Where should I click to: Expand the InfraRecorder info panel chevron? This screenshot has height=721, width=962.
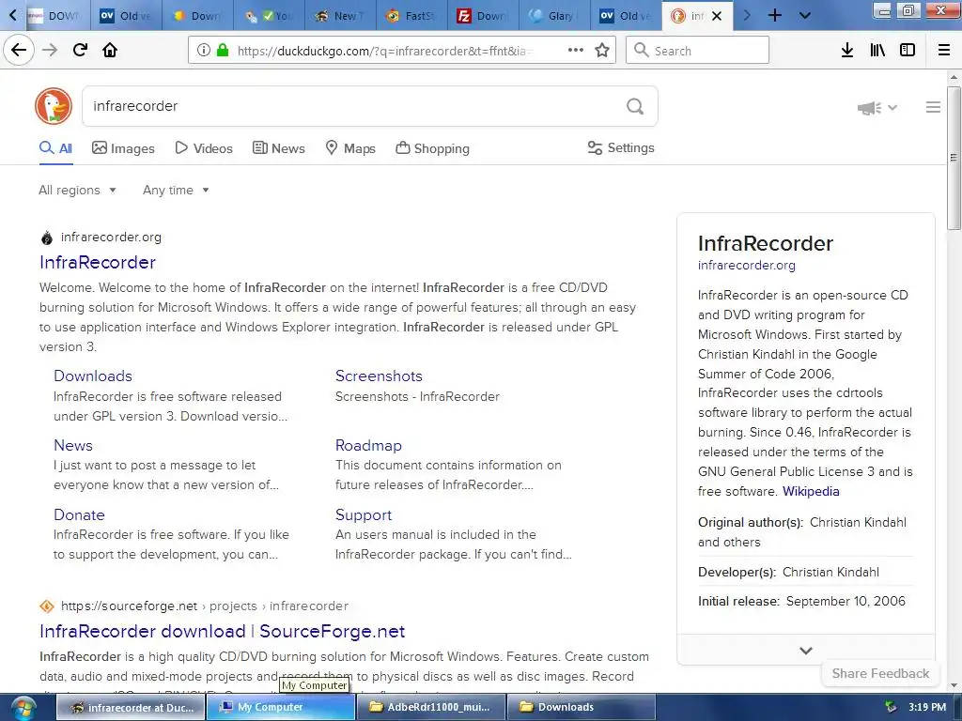(806, 651)
